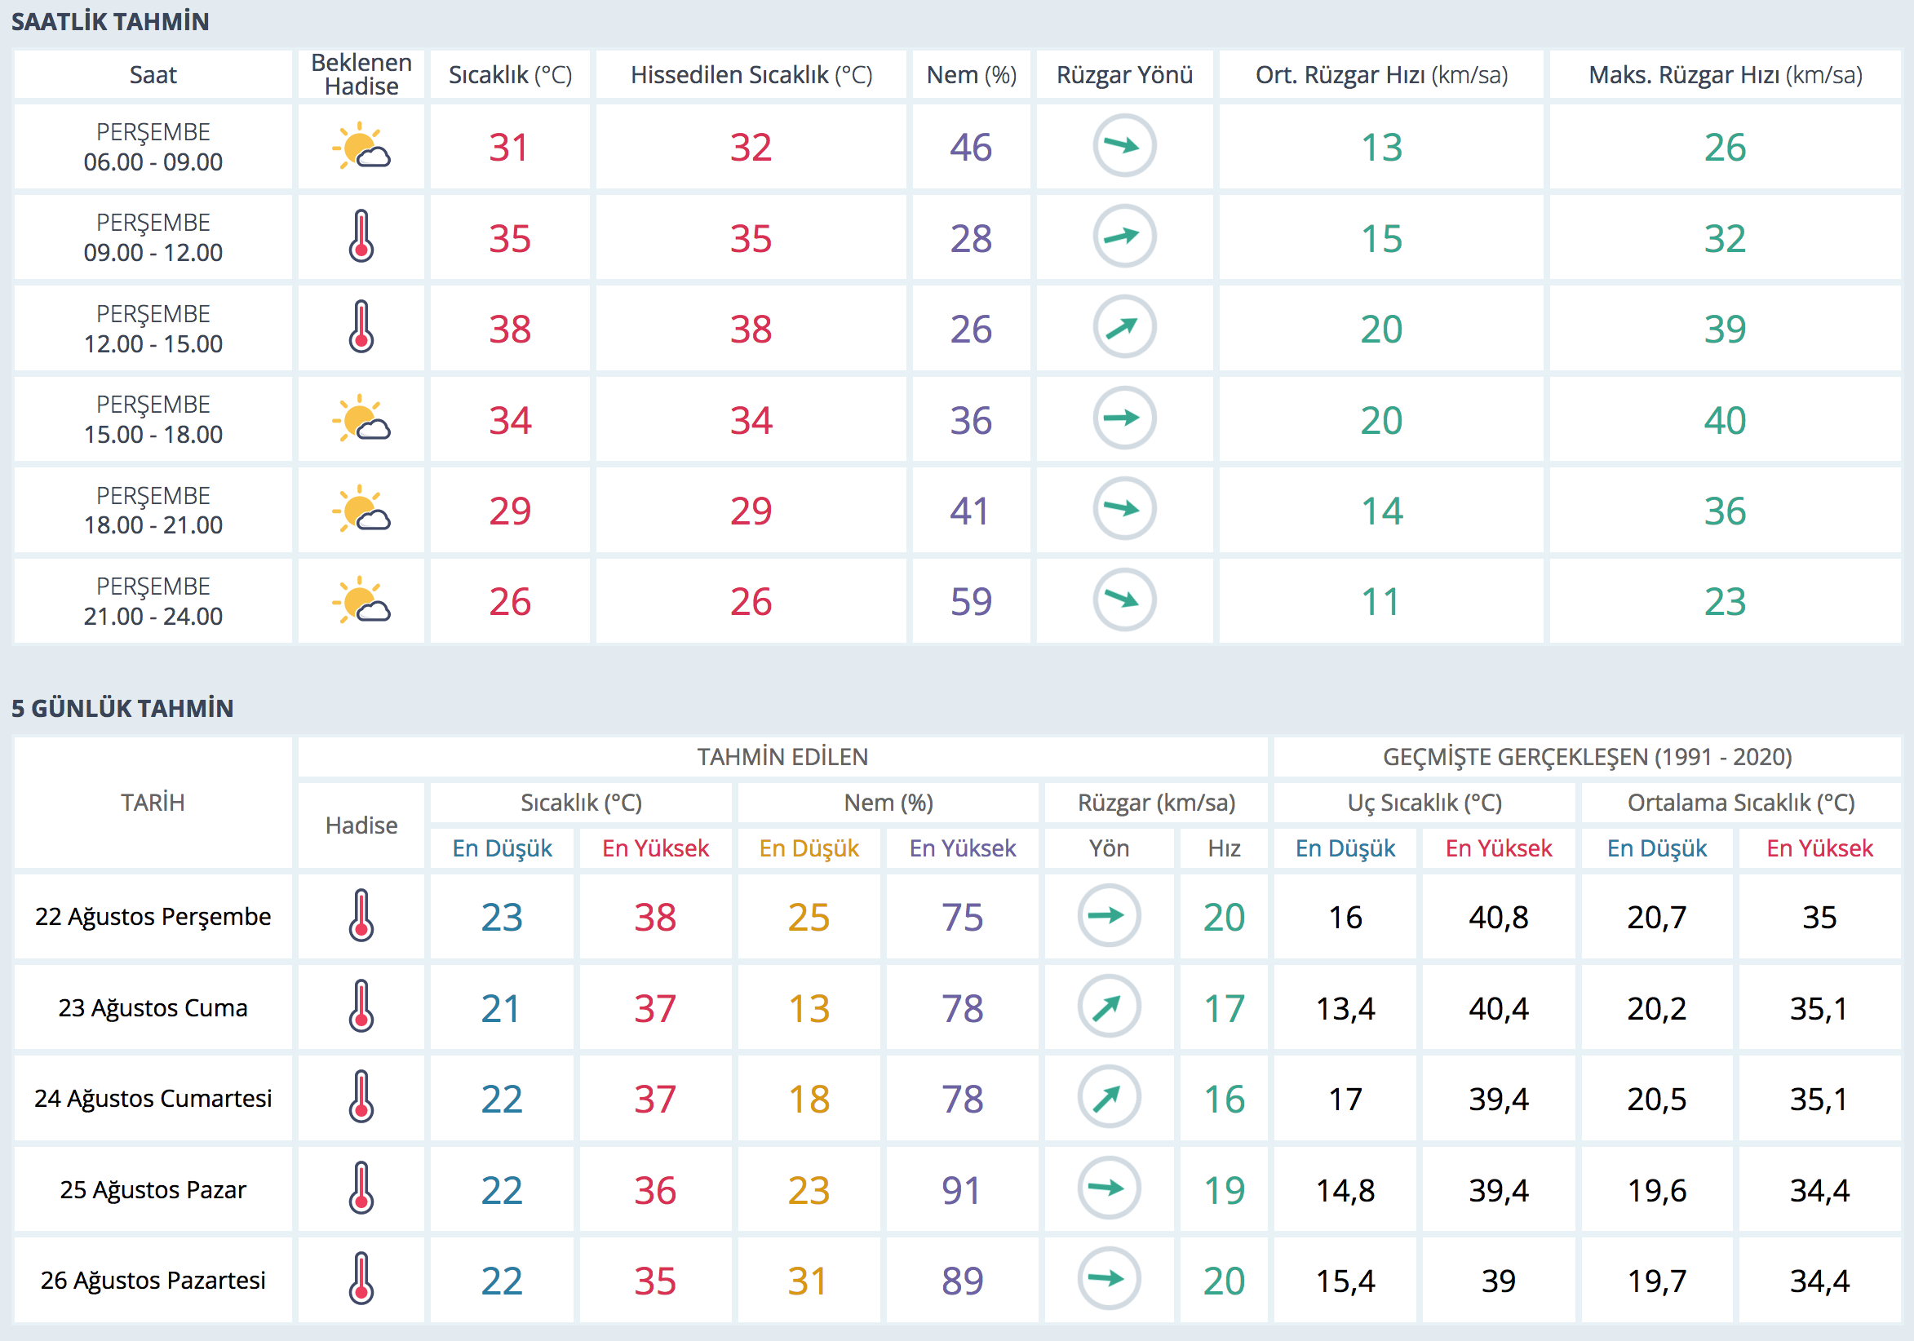Click the 24 Ağustos Cumartesi date cell

click(x=153, y=1099)
